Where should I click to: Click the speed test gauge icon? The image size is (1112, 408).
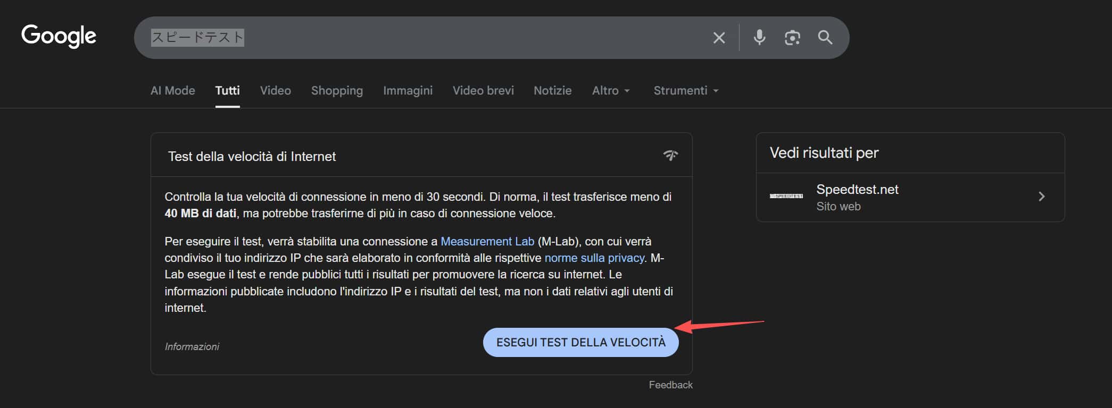click(x=670, y=155)
